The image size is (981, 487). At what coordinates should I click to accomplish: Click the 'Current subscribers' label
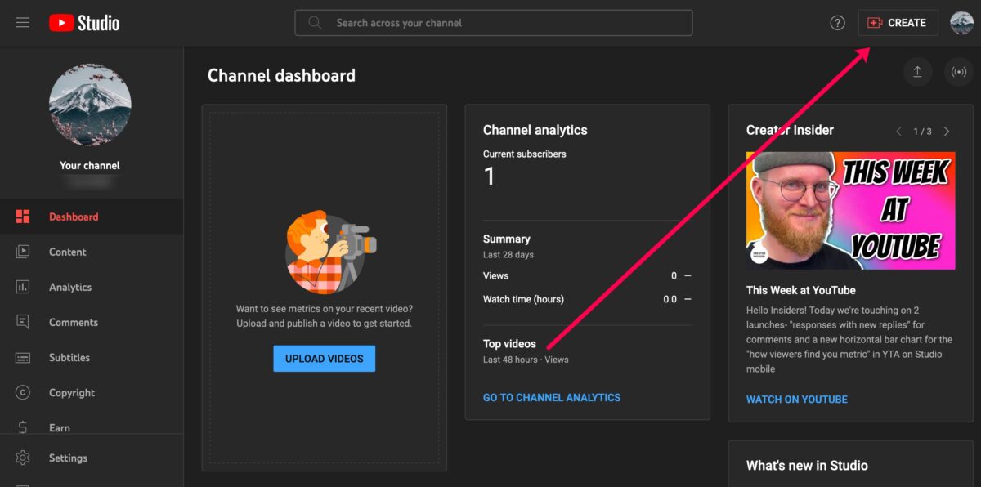[525, 154]
